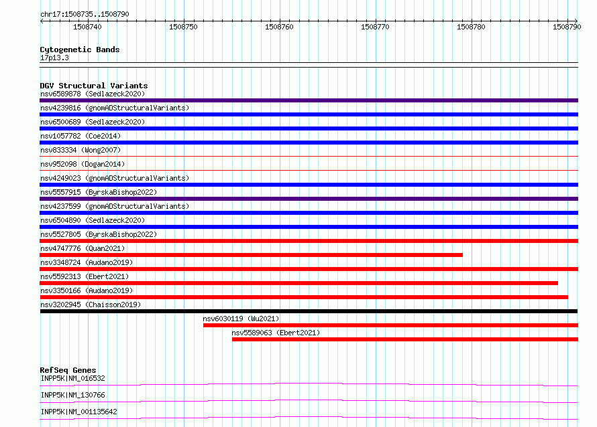The image size is (597, 427).
Task: Open variant nsv6500689 (Sedlazeck2020) label
Action: tap(93, 122)
